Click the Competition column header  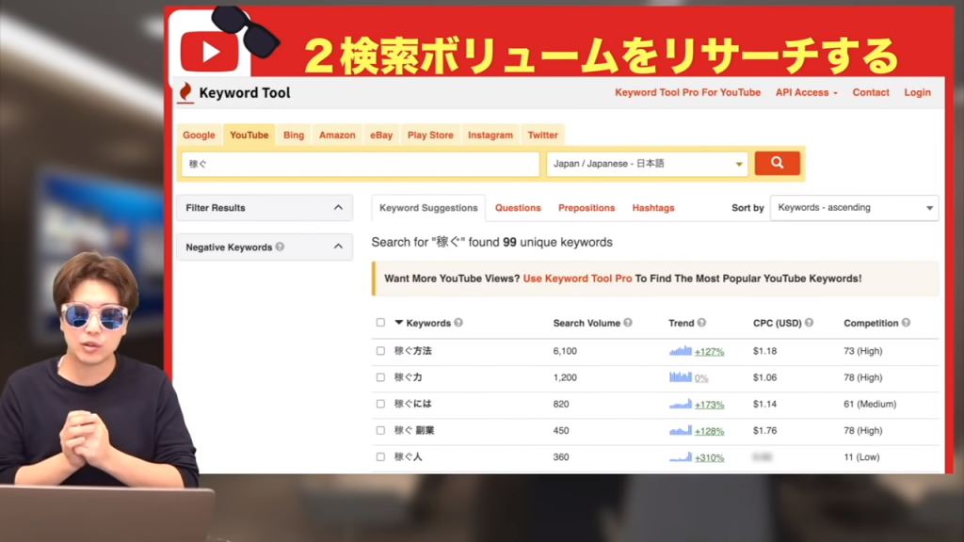(871, 323)
